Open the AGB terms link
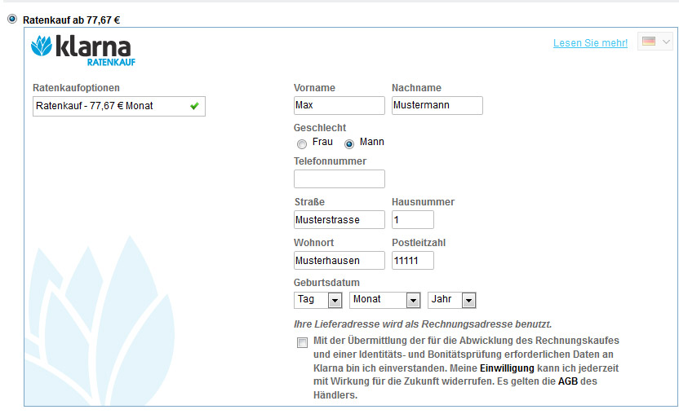The height and width of the screenshot is (414, 679). (x=568, y=381)
